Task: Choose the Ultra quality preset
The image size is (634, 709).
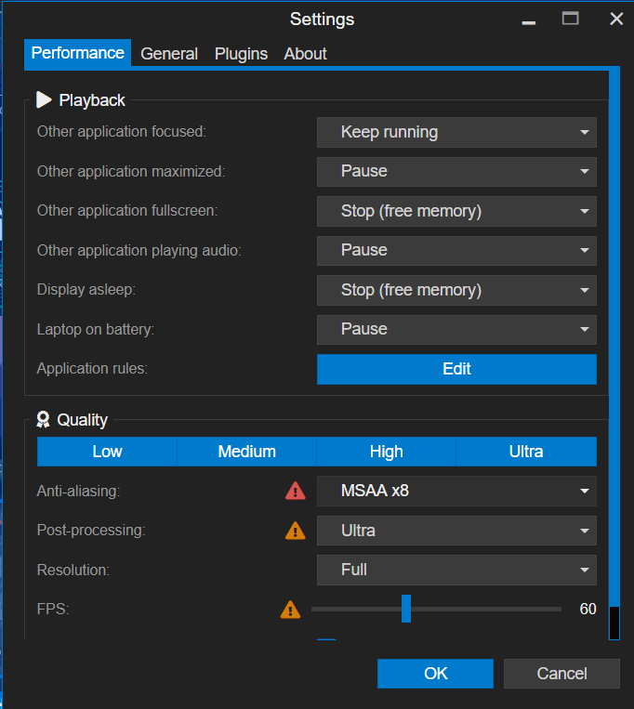Action: tap(526, 452)
